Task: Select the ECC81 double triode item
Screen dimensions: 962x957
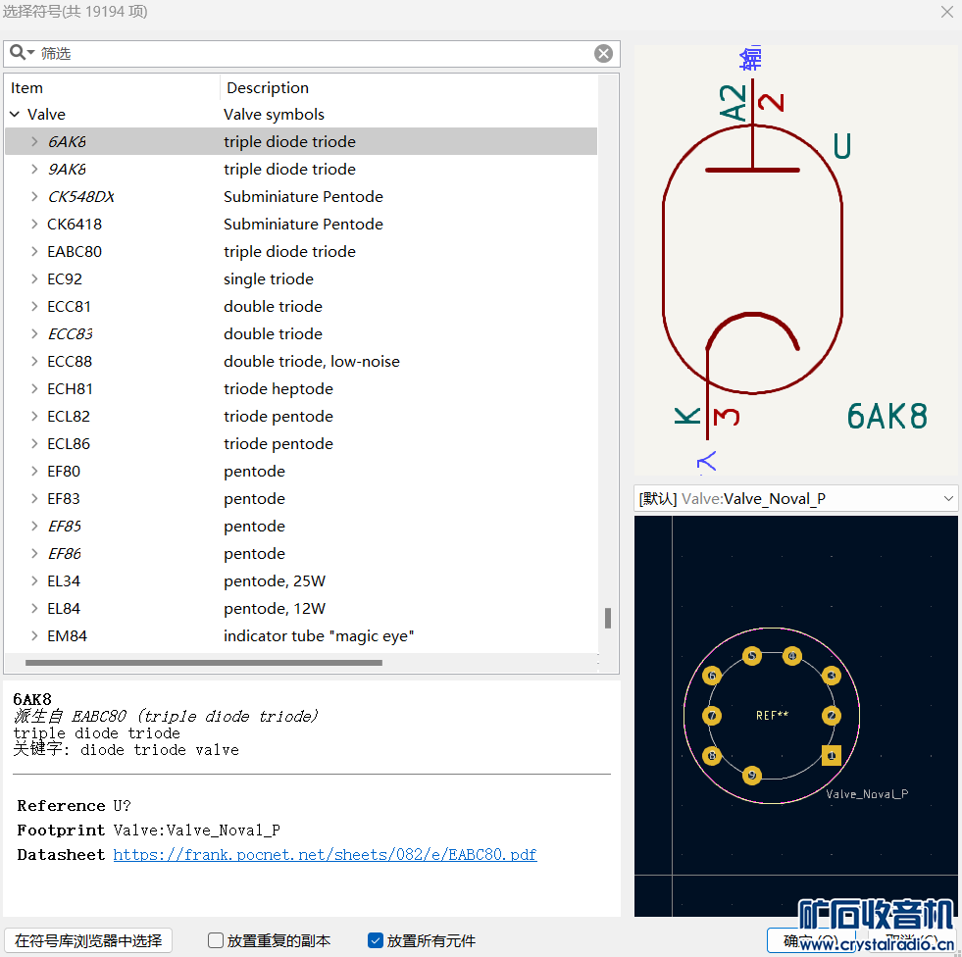Action: pos(301,307)
